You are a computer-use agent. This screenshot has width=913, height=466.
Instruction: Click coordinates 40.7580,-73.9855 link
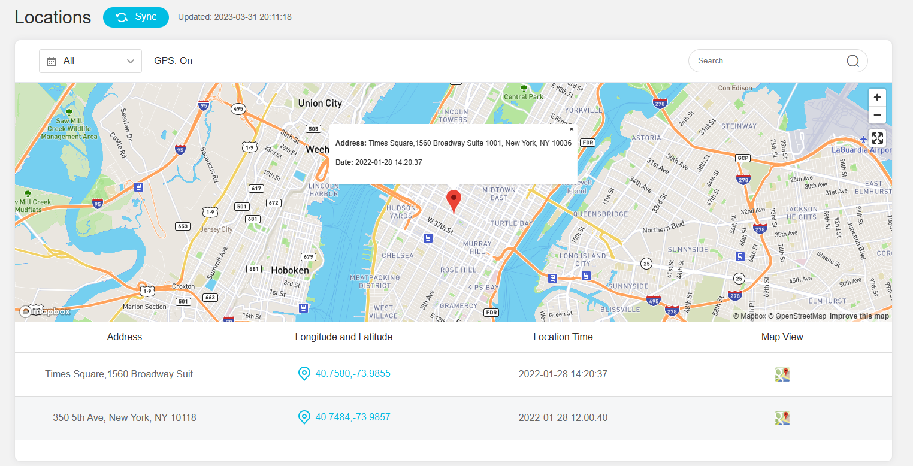tap(353, 374)
